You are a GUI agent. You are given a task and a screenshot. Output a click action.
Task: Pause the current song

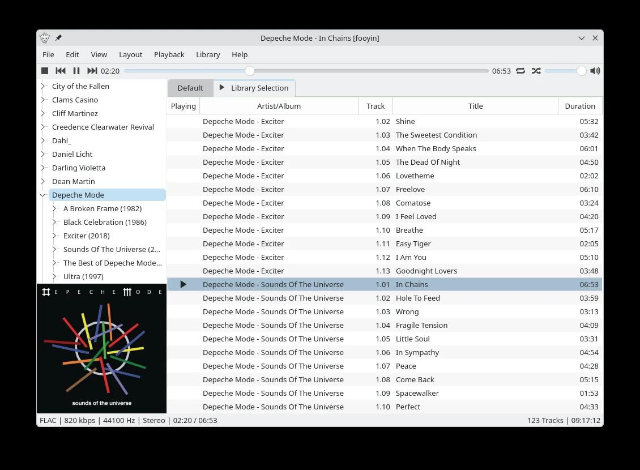point(76,71)
